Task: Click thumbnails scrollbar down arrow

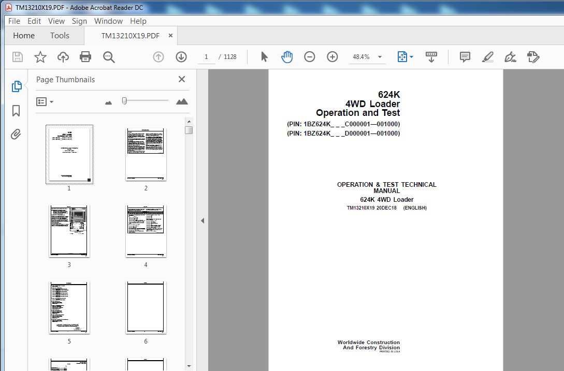Action: pos(189,366)
